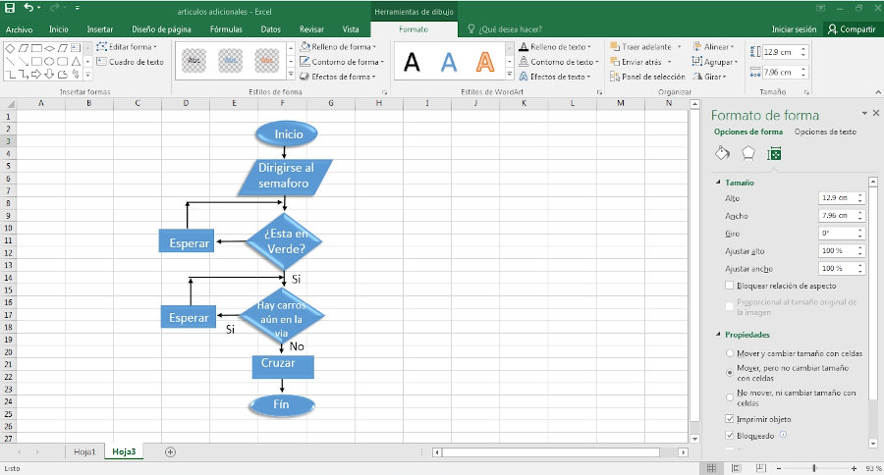Switch to Hoja1 sheet tab
This screenshot has height=475, width=884.
84,451
